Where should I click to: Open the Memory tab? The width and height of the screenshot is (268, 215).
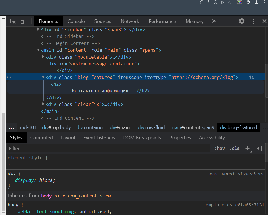pos(194,21)
